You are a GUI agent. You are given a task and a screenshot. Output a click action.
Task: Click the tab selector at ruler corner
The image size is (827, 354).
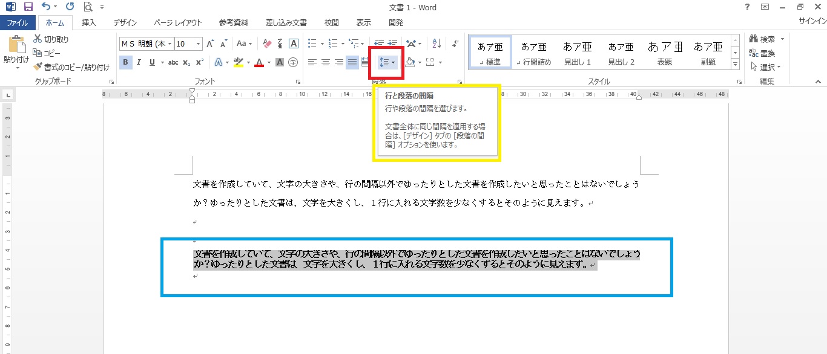[x=8, y=94]
